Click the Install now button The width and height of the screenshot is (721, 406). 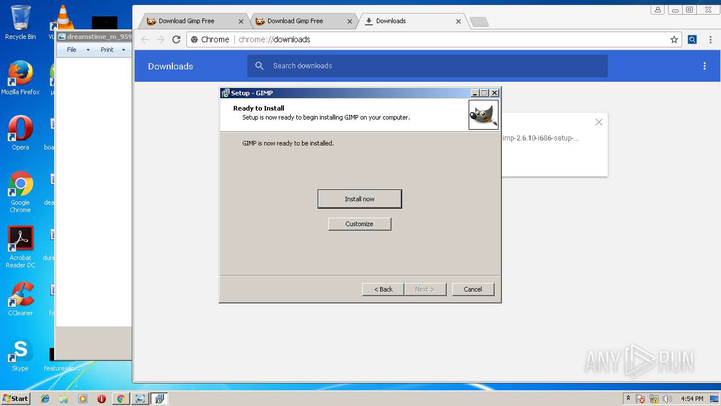pyautogui.click(x=359, y=199)
